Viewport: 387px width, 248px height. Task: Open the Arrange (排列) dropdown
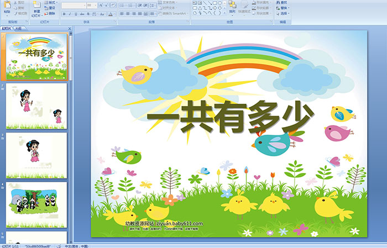tap(232, 7)
